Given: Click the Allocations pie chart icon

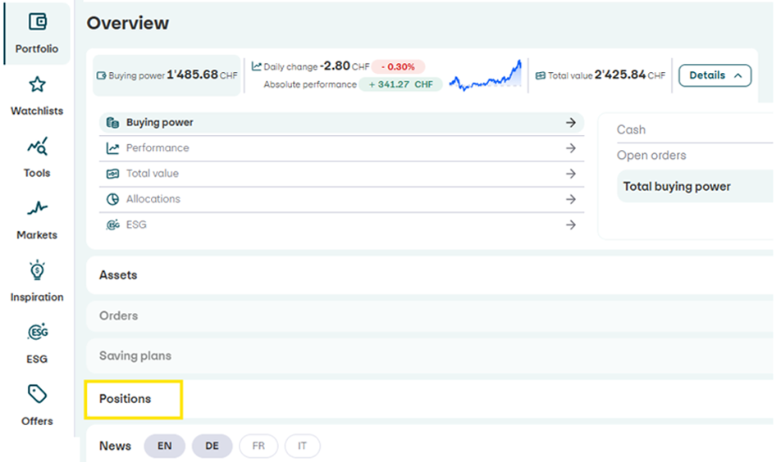Looking at the screenshot, I should [113, 199].
